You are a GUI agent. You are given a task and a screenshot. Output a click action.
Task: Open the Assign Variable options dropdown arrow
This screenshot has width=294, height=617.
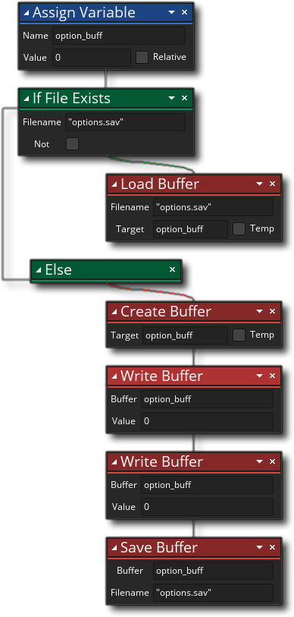click(x=171, y=13)
